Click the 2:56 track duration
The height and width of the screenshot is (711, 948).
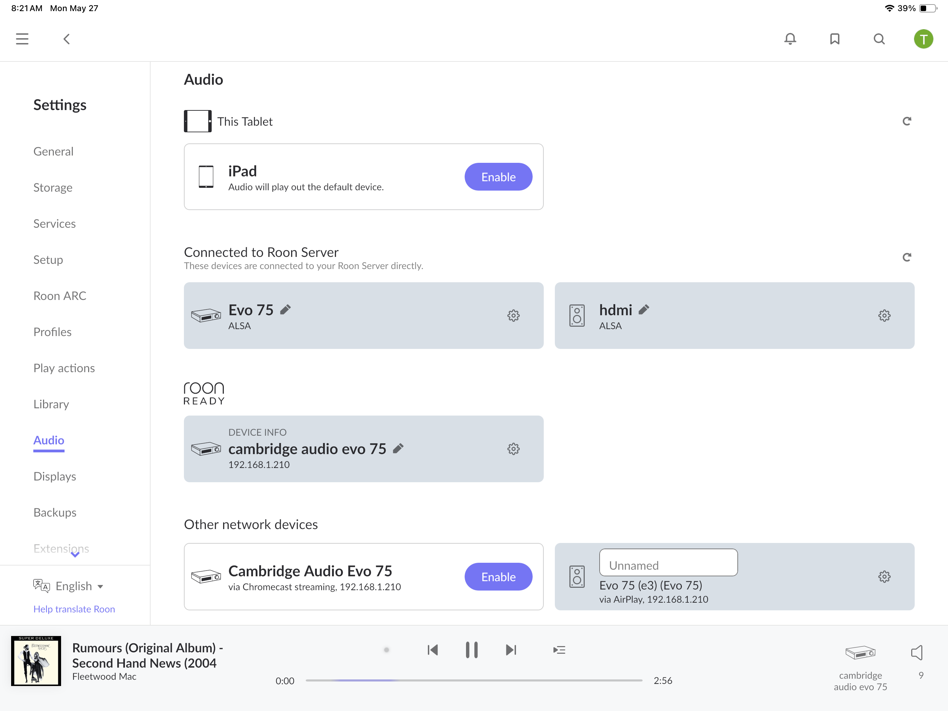tap(662, 680)
